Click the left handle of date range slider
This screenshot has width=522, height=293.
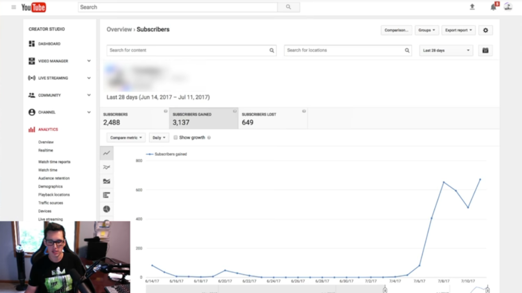tap(385, 290)
